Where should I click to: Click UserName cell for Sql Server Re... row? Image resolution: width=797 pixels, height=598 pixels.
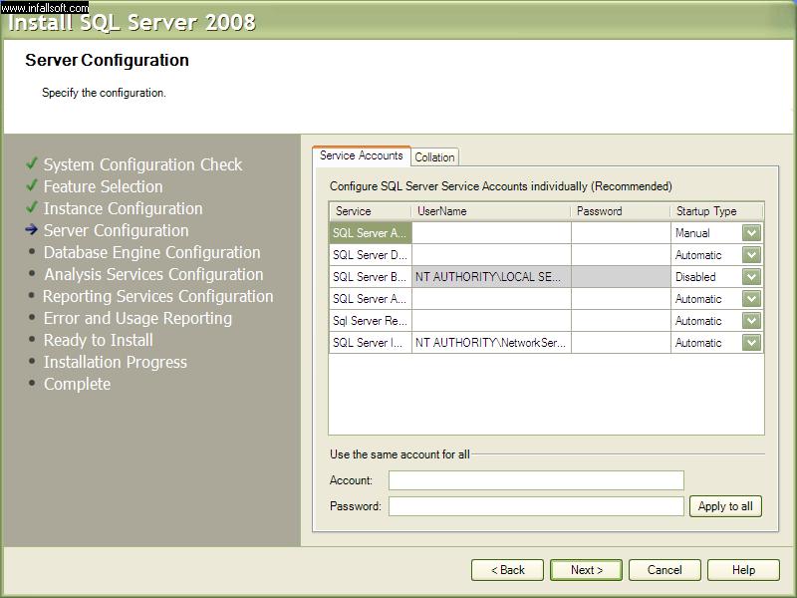click(491, 320)
